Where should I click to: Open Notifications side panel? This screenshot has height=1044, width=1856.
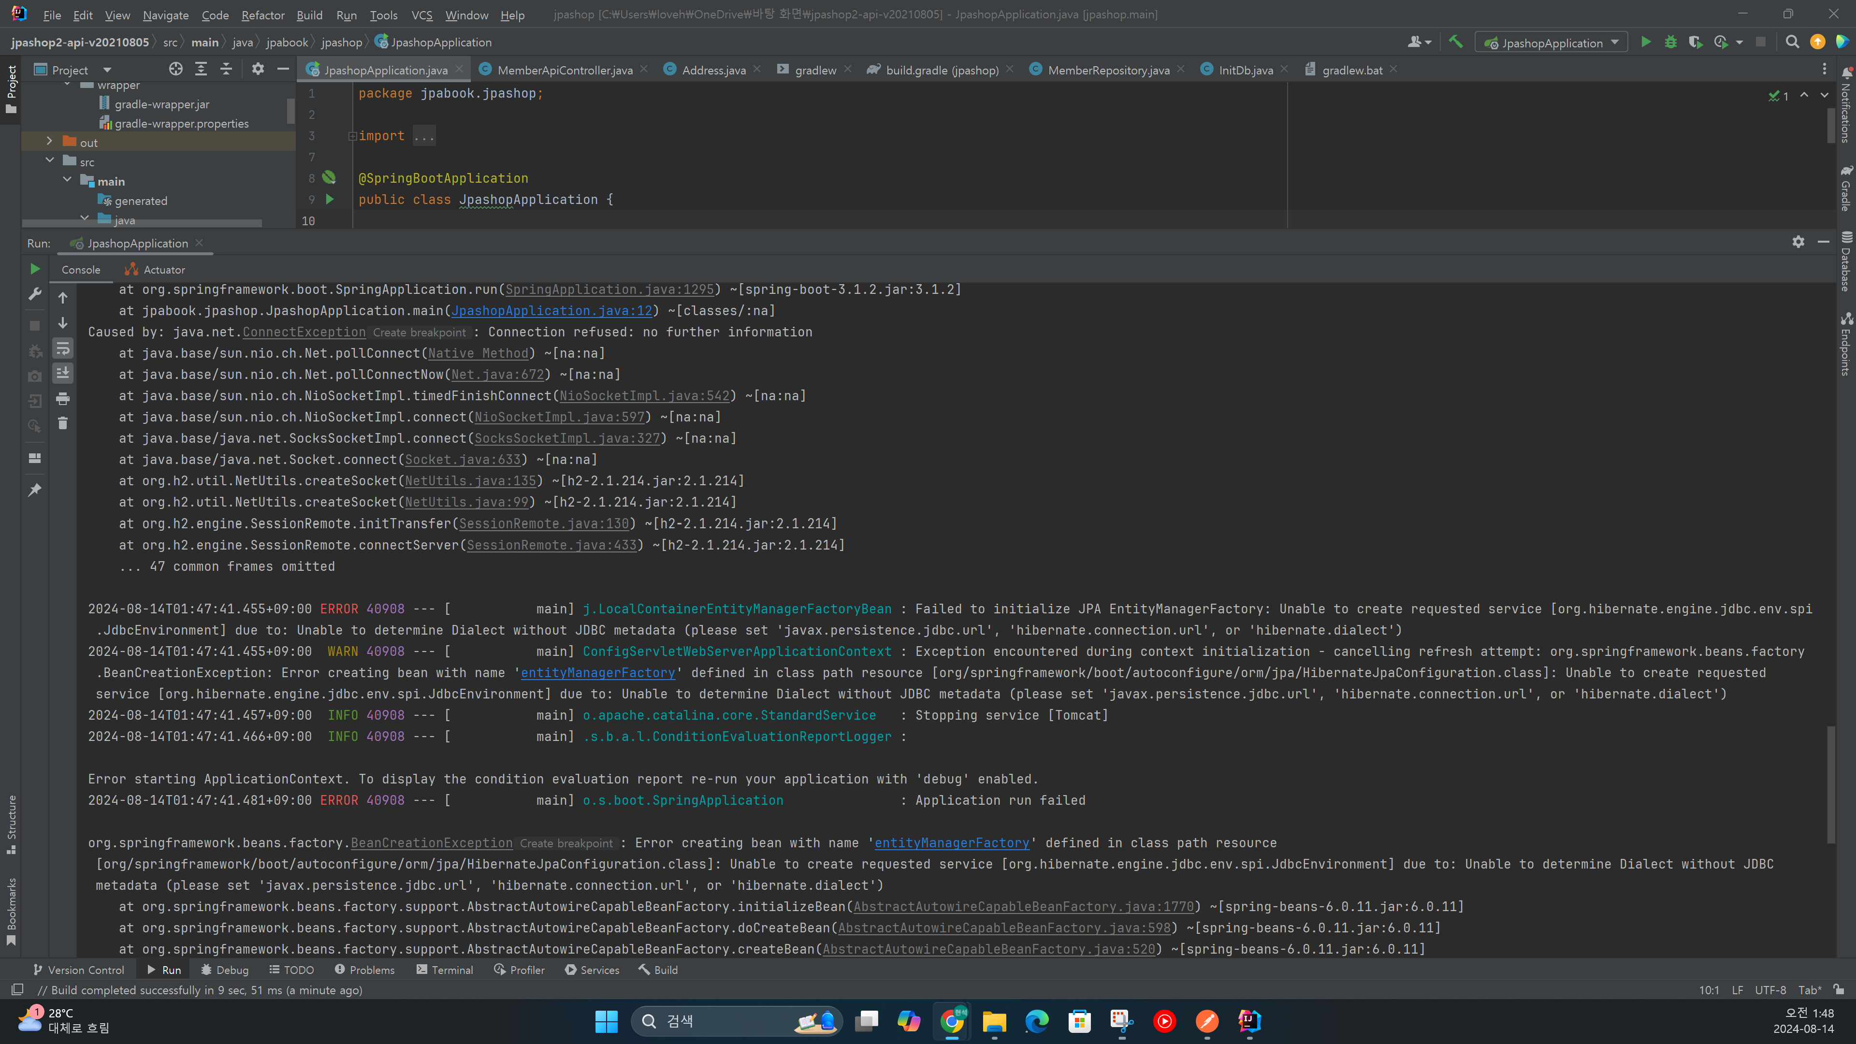click(x=1847, y=105)
